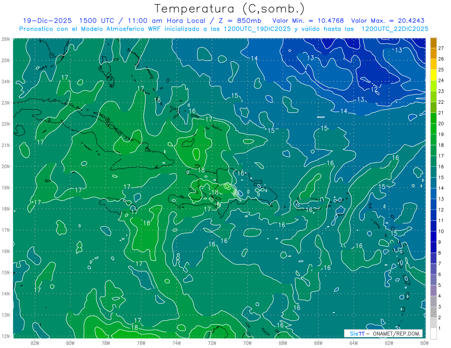Pick color bar segment between 24 and 25
Viewport: 451px width, 348px height.
pyautogui.click(x=433, y=75)
